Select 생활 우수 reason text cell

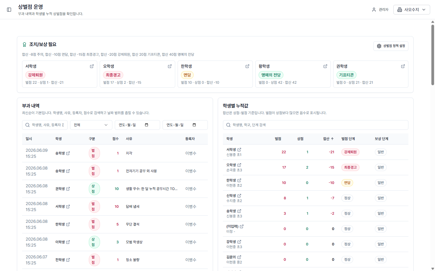[x=152, y=189]
